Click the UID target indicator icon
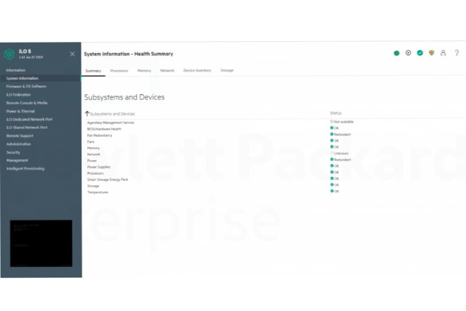 (x=408, y=53)
